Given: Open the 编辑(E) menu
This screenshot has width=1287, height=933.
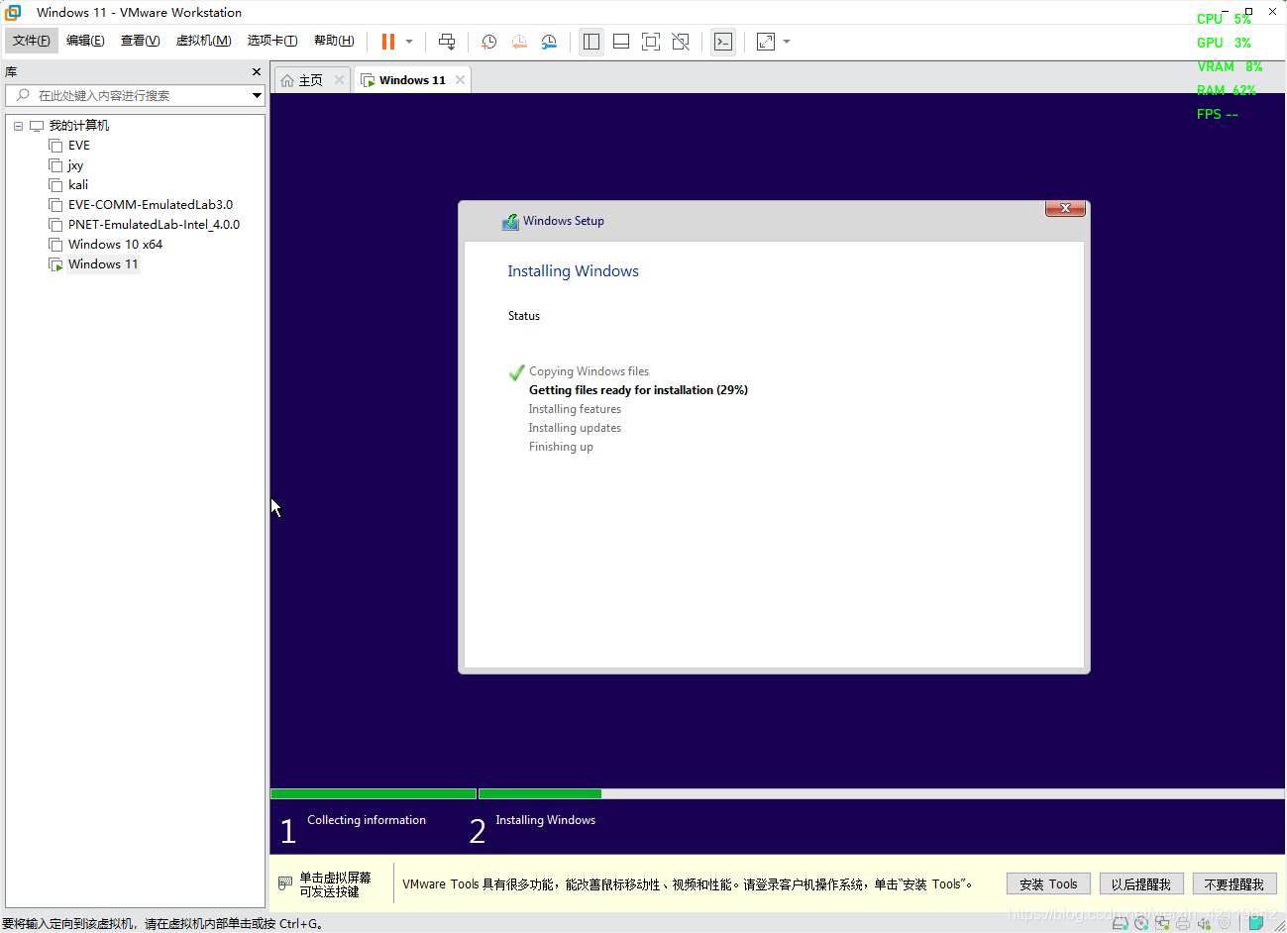Looking at the screenshot, I should tap(85, 41).
